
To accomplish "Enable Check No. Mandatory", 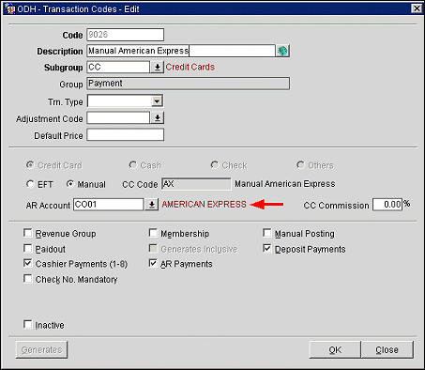I will click(x=28, y=279).
